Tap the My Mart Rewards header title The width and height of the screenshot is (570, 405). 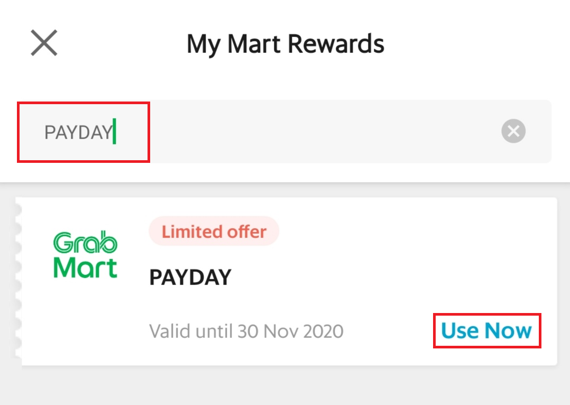(285, 44)
